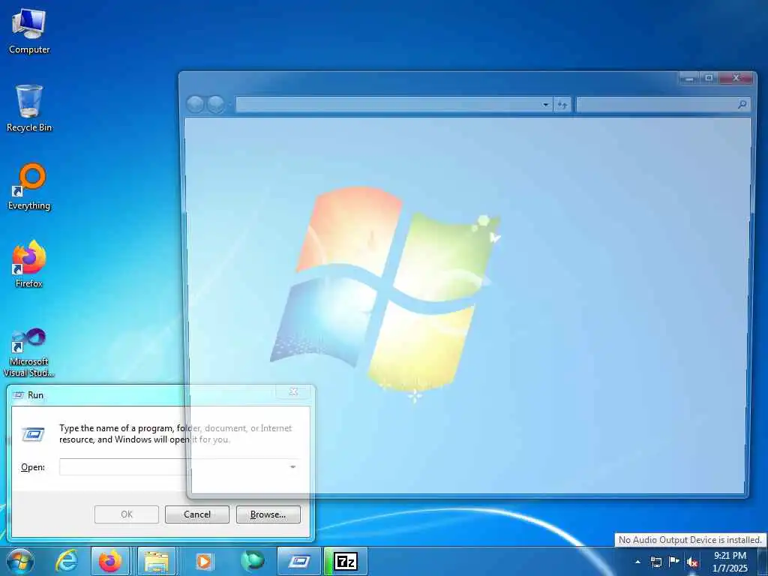
Task: Select the Microsoft Visual Studio desktop shortcut
Action: [29, 352]
